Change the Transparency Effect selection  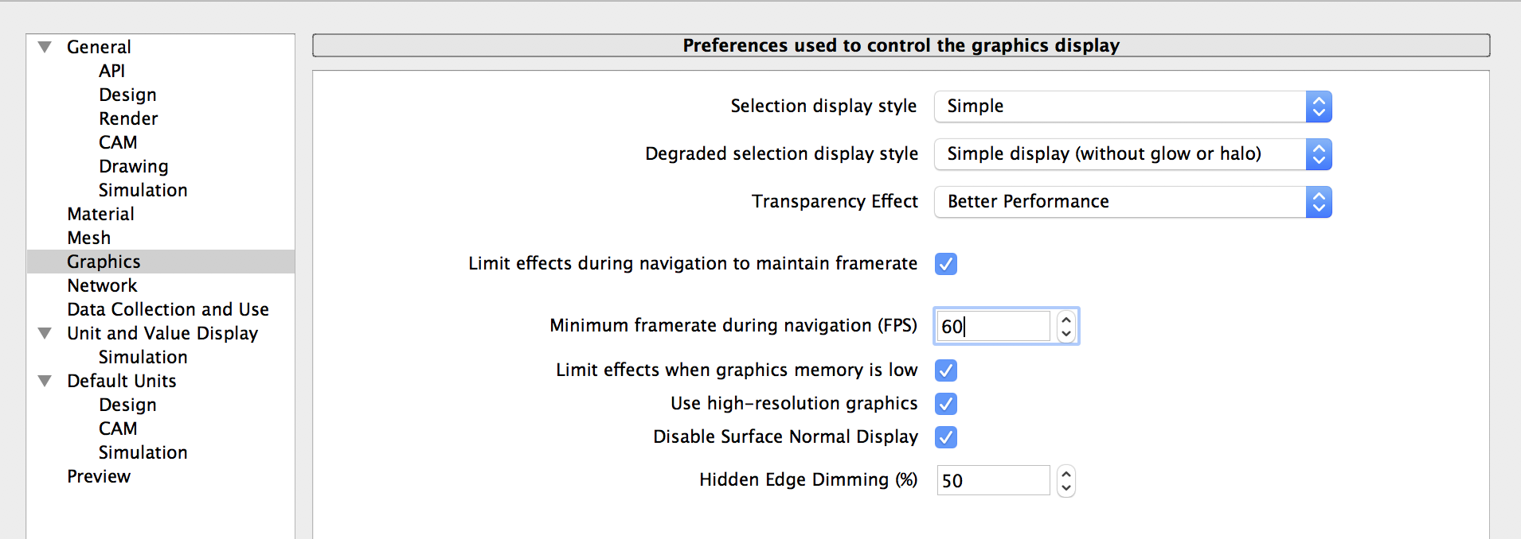[1318, 201]
